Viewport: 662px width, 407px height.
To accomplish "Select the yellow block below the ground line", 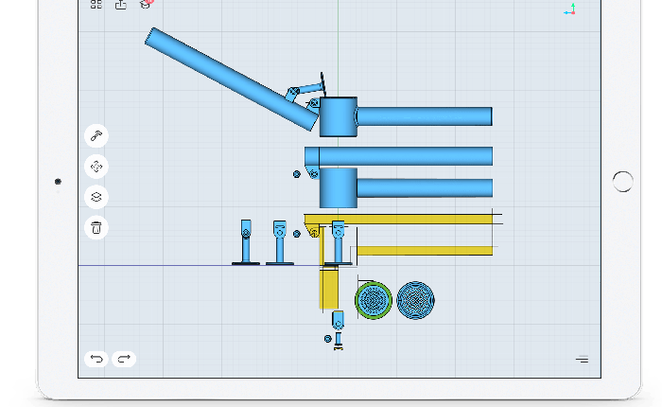I will point(329,290).
